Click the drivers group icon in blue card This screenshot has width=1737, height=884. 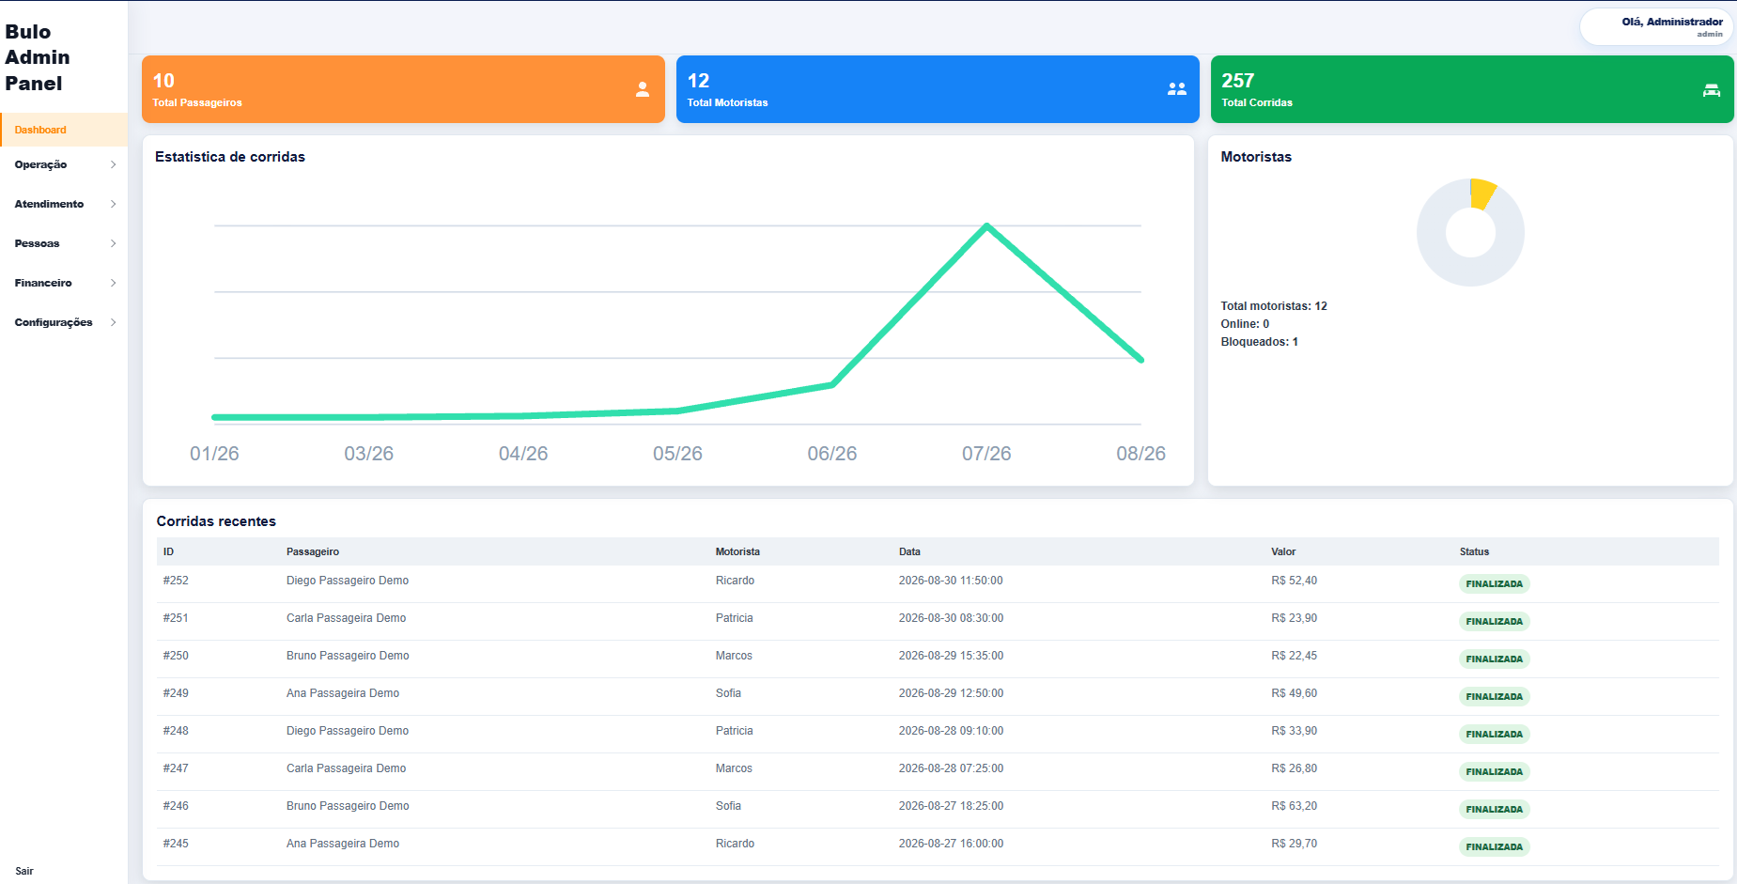[1177, 89]
